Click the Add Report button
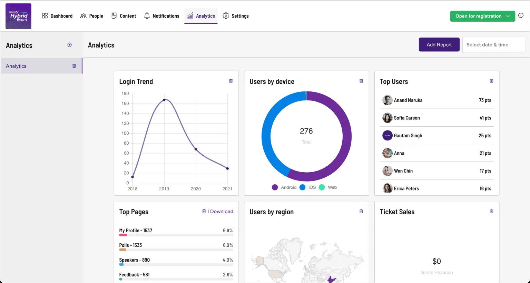Screen dimensions: 530x283 click(439, 45)
